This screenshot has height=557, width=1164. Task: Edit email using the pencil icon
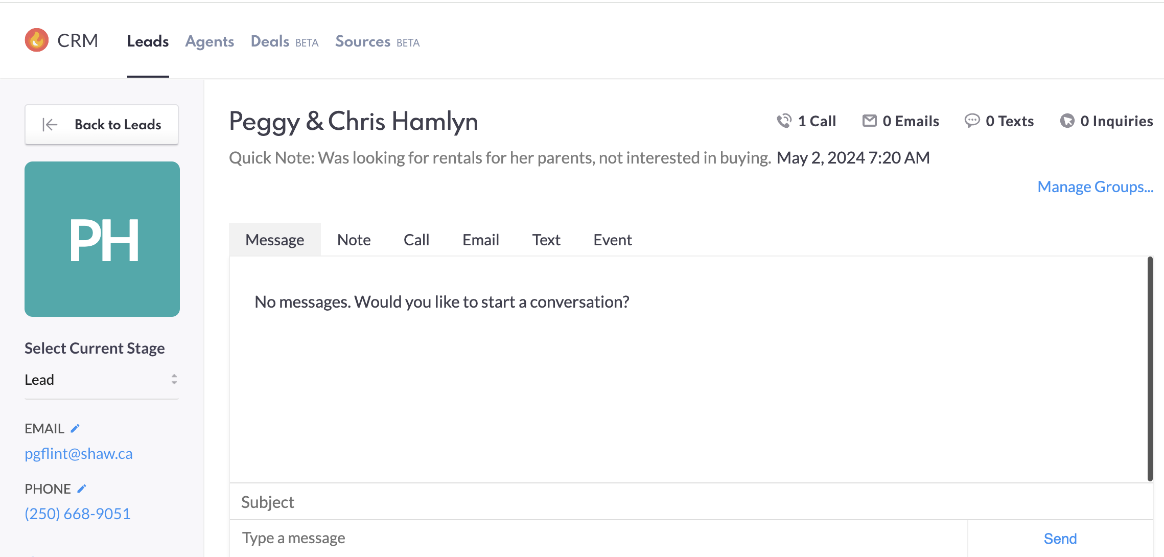coord(75,428)
